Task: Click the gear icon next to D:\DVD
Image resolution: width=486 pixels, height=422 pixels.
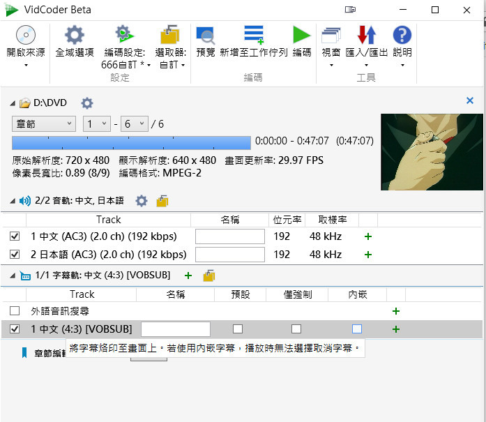Action: click(87, 103)
